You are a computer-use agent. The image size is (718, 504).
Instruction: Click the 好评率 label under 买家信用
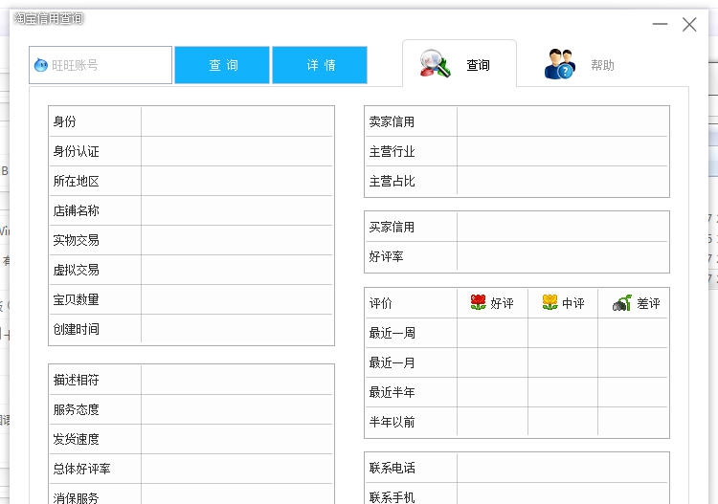pyautogui.click(x=386, y=256)
